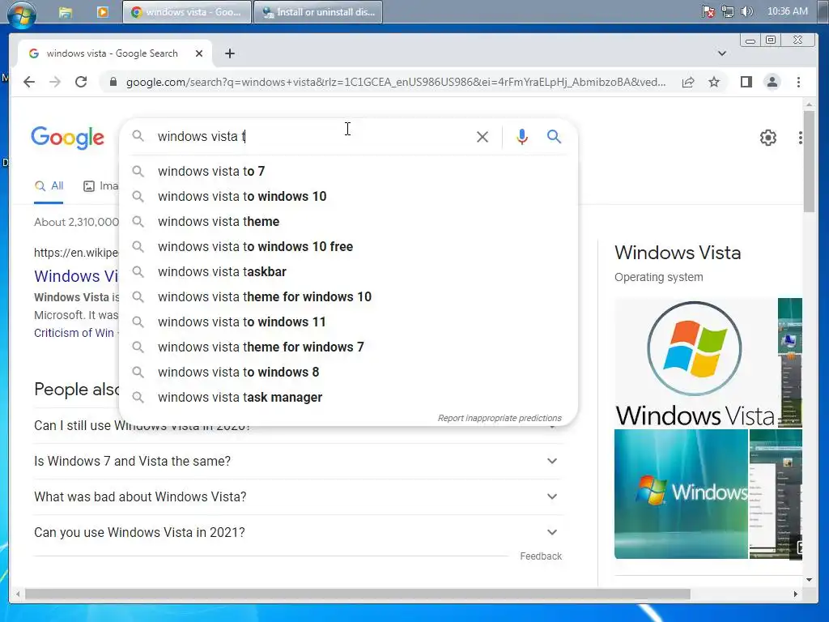Screen dimensions: 829x622
Task: Click the horizontal scrollbar thumb
Action: coord(357,594)
